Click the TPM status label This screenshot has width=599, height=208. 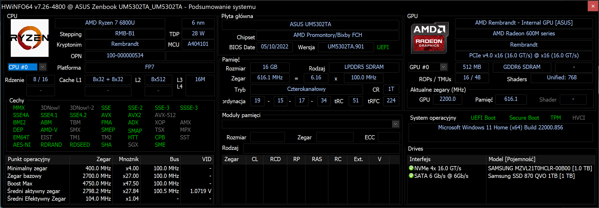pyautogui.click(x=556, y=118)
